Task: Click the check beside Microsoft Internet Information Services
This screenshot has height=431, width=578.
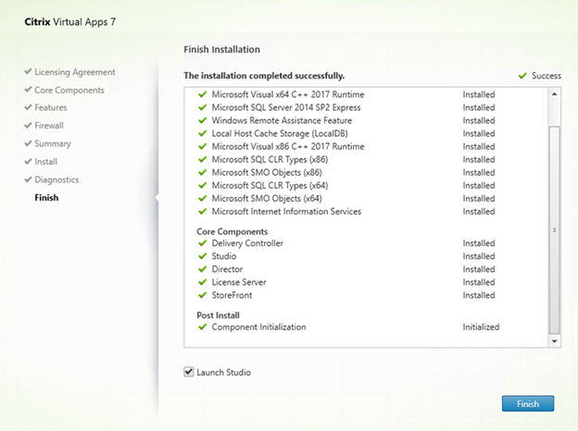Action: click(203, 211)
